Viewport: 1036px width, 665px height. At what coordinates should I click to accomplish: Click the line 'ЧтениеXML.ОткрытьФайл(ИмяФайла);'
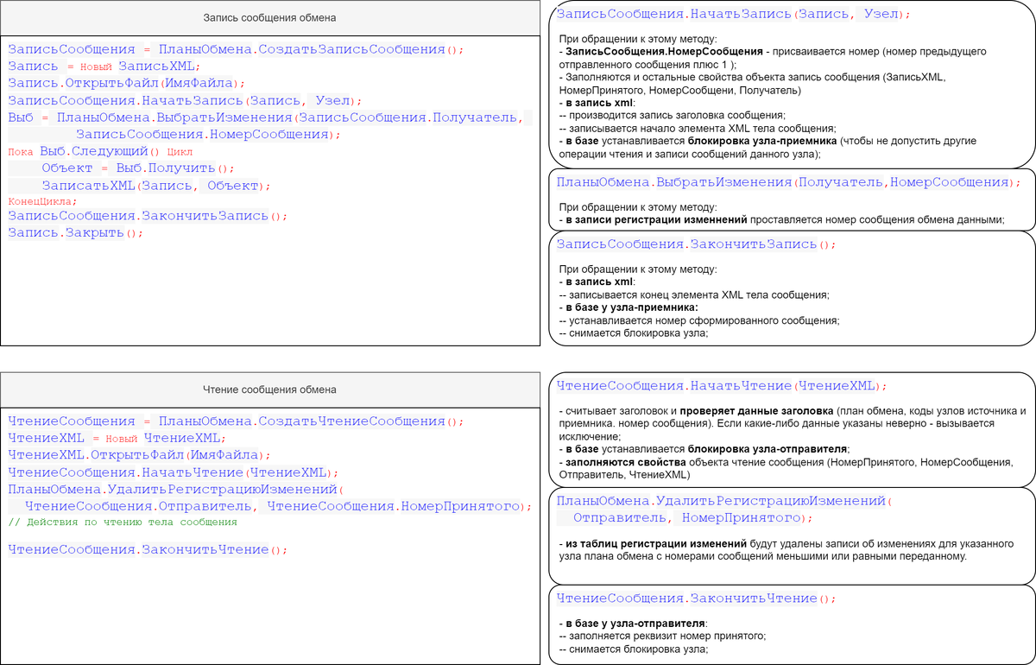[x=139, y=455]
